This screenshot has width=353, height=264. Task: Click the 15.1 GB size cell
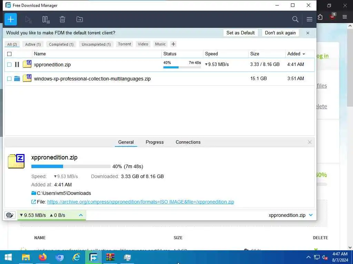[x=259, y=79]
